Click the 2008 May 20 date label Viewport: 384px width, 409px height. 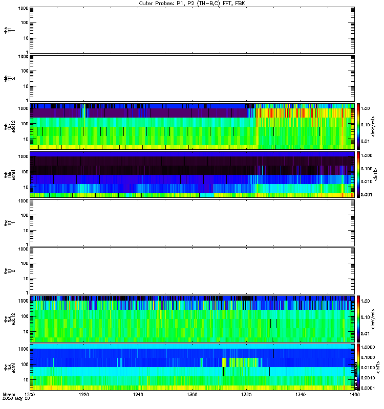tap(16, 399)
